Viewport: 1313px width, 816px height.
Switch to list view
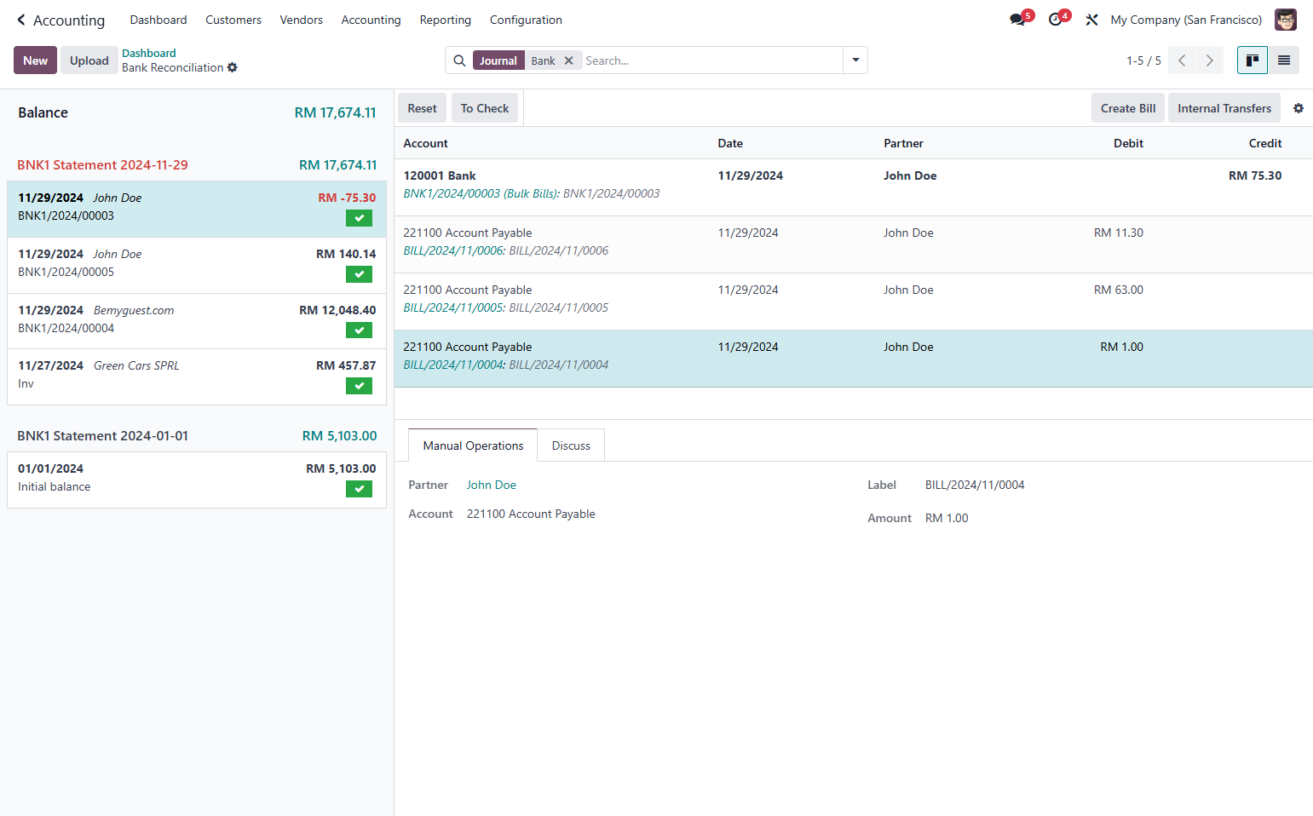pos(1284,60)
